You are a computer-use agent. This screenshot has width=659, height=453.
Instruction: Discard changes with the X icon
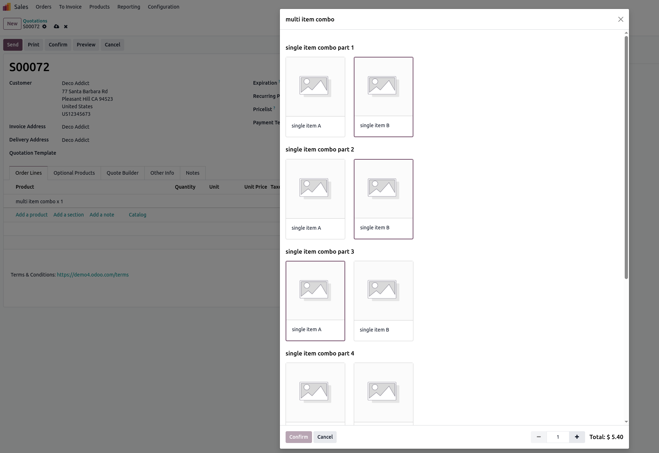[66, 26]
